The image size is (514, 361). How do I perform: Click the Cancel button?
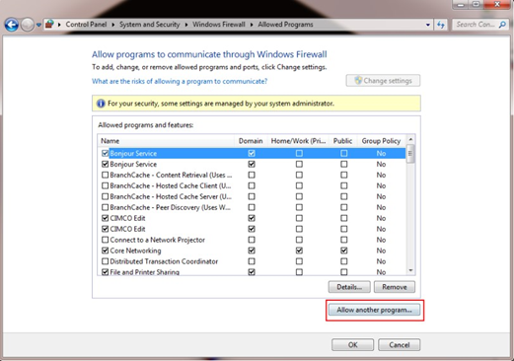coord(400,345)
